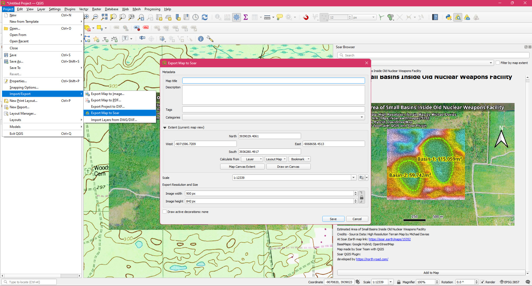The width and height of the screenshot is (532, 286).
Task: Open the Scale dropdown in export dialog
Action: (353, 178)
